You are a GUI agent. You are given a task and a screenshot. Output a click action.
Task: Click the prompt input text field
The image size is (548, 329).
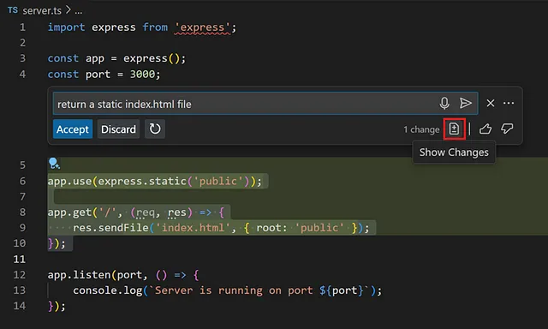tap(245, 104)
